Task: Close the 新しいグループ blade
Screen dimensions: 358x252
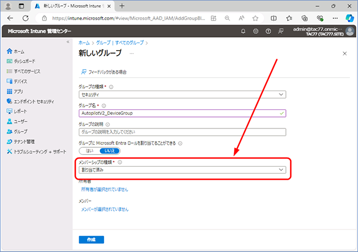Action: click(x=345, y=54)
